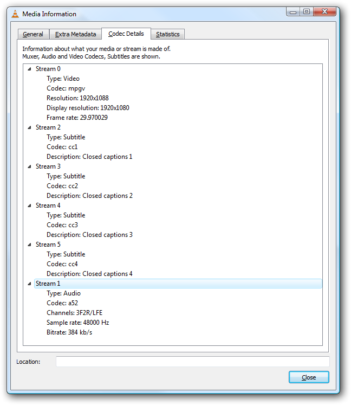Screen dimensions: 351x405
Task: Collapse the Stream 1 audio node
Action: click(29, 284)
